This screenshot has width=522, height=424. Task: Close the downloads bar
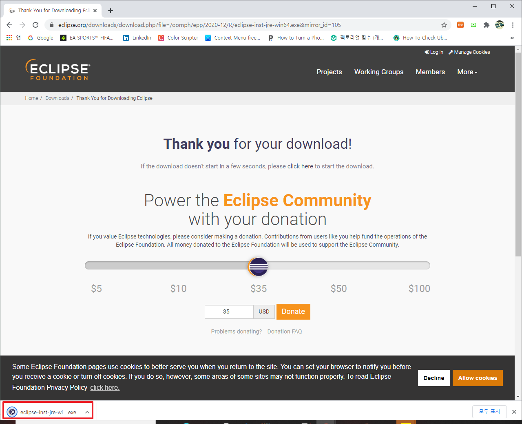(x=514, y=412)
